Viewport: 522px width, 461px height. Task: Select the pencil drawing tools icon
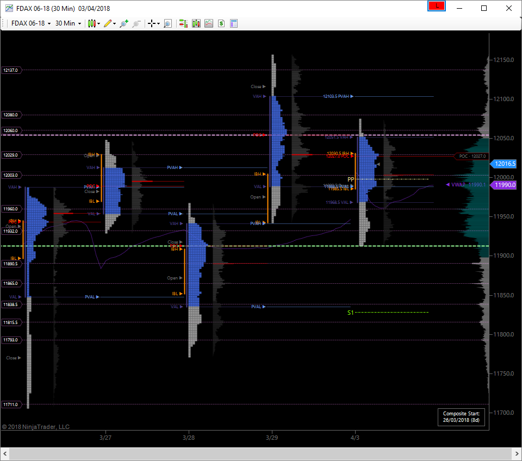coord(108,23)
